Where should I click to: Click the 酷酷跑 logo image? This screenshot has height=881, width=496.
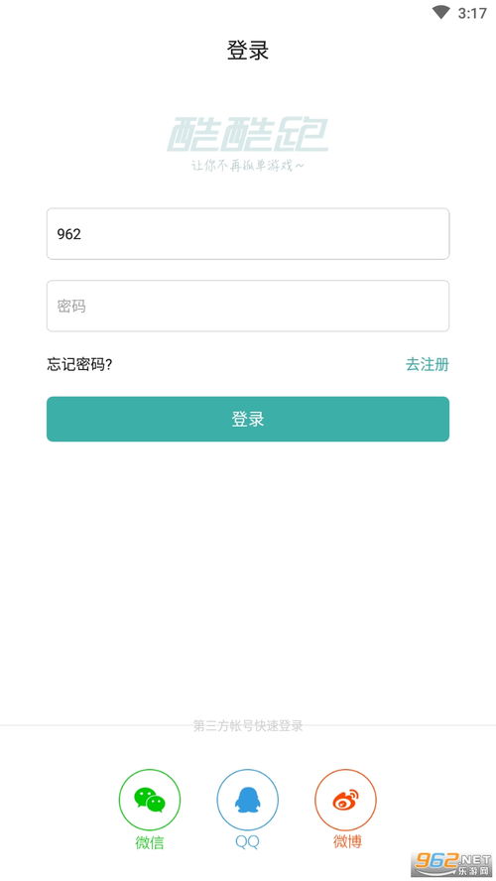tap(248, 135)
